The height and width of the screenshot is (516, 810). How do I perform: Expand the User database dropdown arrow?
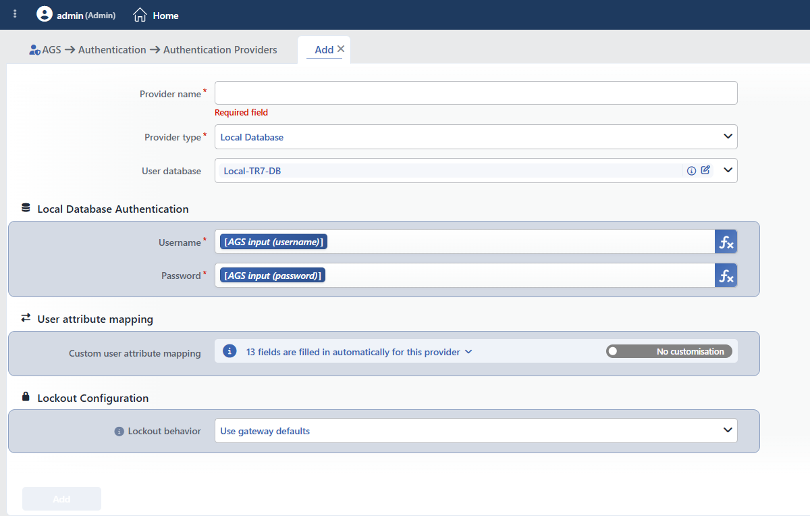coord(728,170)
